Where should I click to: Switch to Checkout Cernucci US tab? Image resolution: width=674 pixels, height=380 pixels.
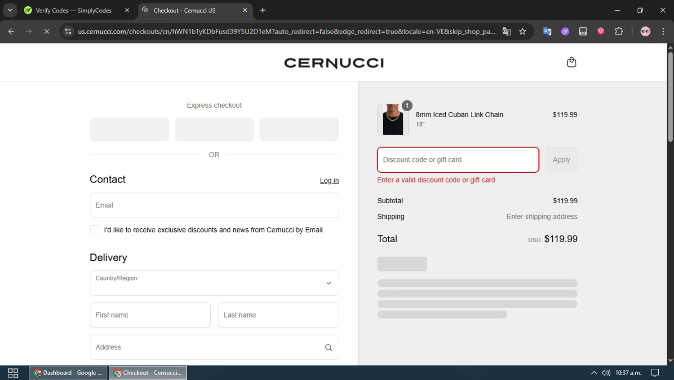click(185, 10)
